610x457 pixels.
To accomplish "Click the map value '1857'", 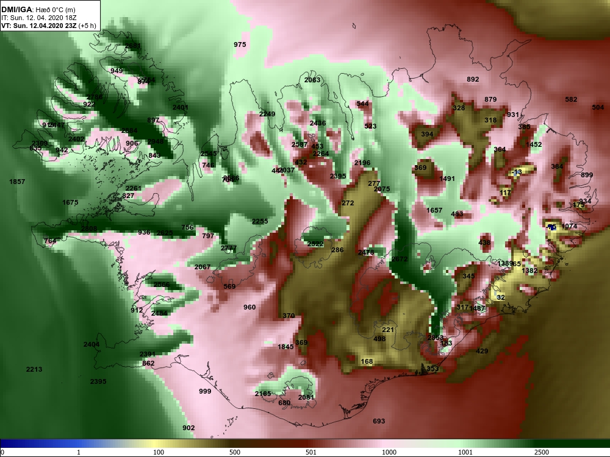I will tap(16, 182).
